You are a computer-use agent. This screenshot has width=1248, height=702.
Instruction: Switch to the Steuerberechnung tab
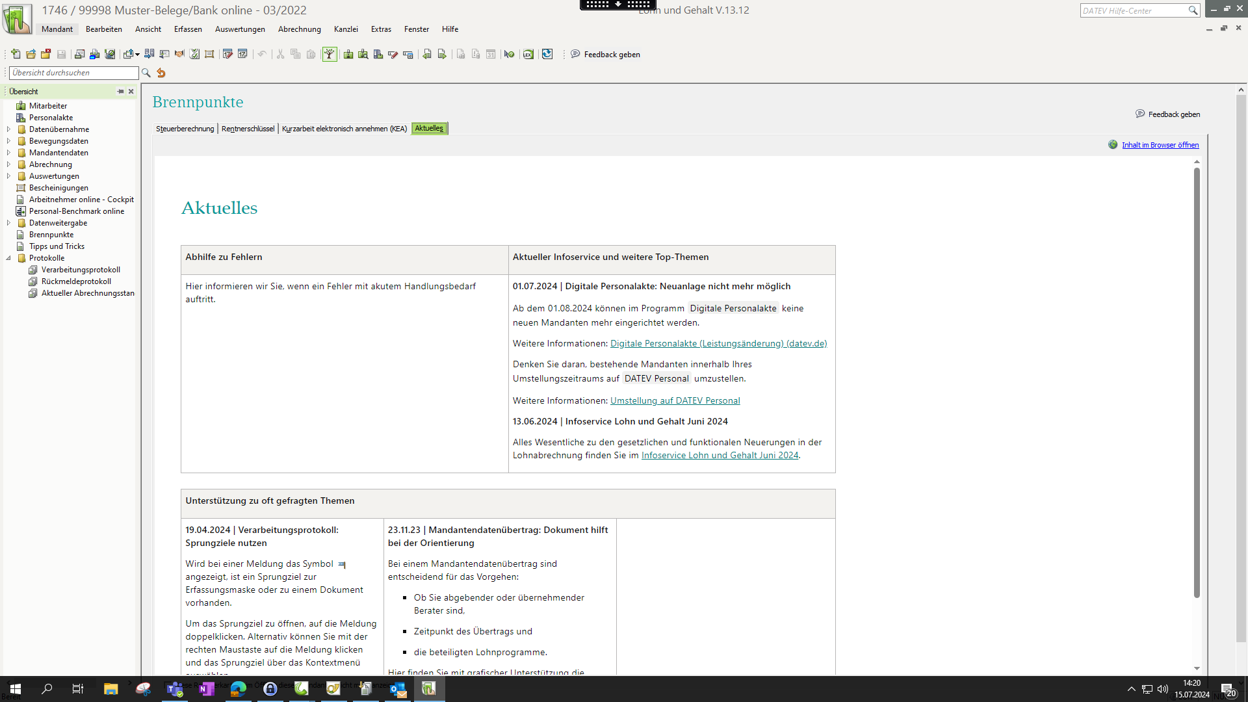(x=185, y=129)
